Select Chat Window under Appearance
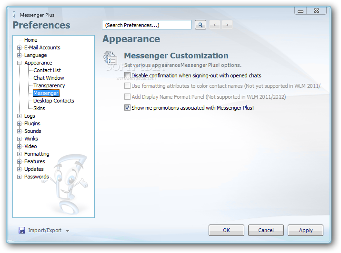This screenshot has height=253, width=341. (x=49, y=78)
